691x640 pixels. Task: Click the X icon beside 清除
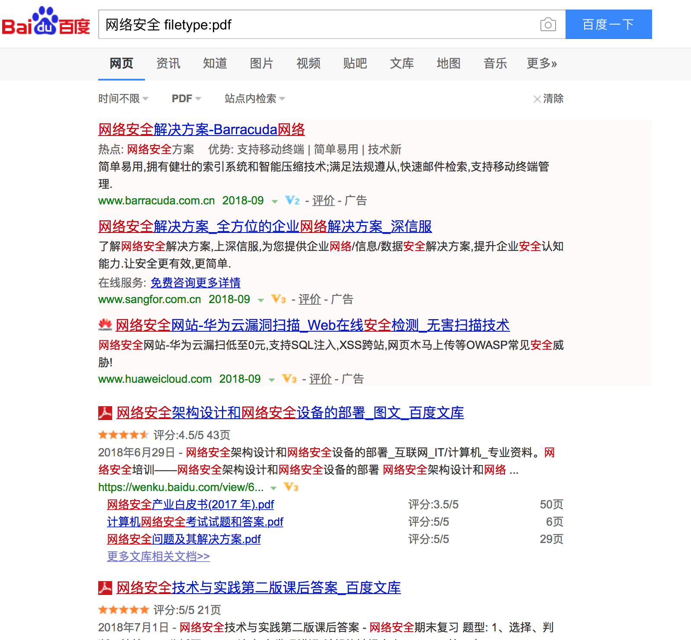(x=537, y=99)
